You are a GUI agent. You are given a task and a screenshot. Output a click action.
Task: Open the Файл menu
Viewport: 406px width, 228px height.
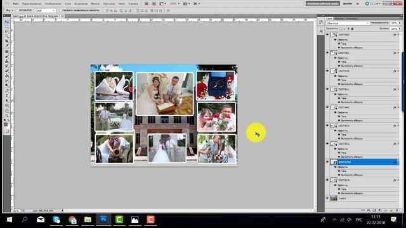pos(15,4)
